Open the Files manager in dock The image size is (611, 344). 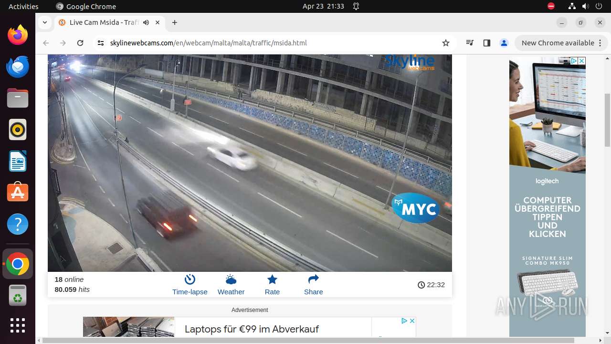(x=18, y=98)
